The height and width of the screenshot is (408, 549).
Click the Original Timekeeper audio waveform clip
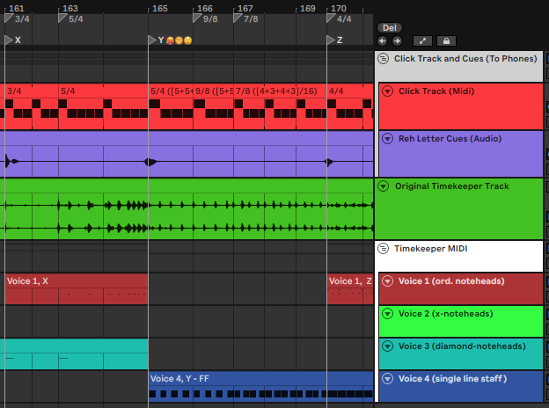click(x=187, y=209)
